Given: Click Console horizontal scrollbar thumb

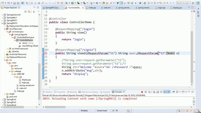Looking at the screenshot, I should [x=55, y=107].
